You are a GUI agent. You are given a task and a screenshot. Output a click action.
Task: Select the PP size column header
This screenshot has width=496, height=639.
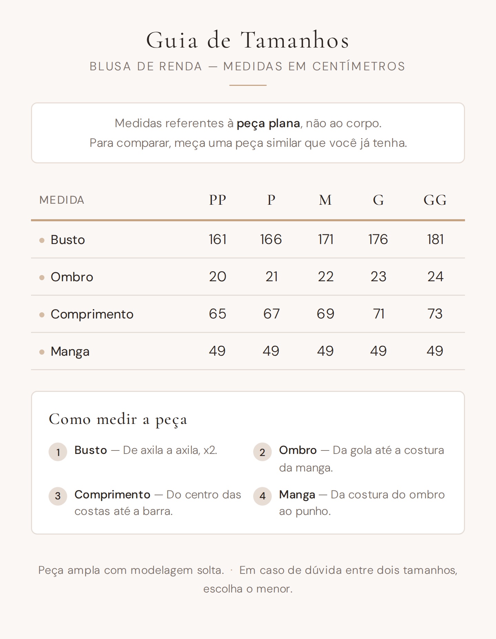(217, 200)
